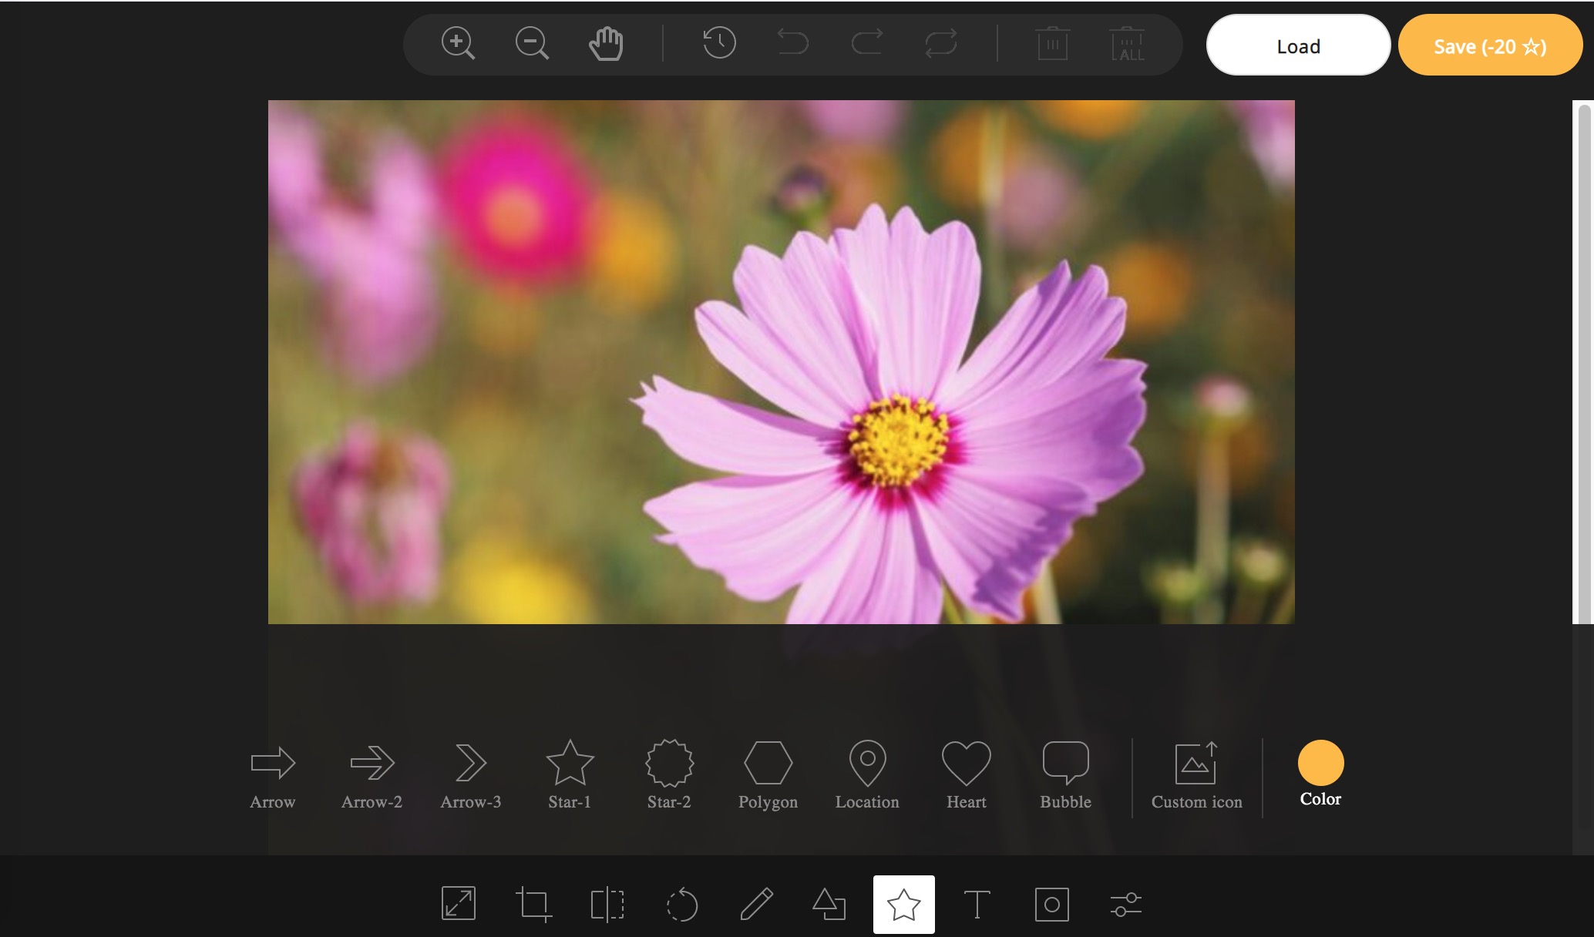Select the Draw pencil tool
The height and width of the screenshot is (937, 1594).
(x=756, y=904)
